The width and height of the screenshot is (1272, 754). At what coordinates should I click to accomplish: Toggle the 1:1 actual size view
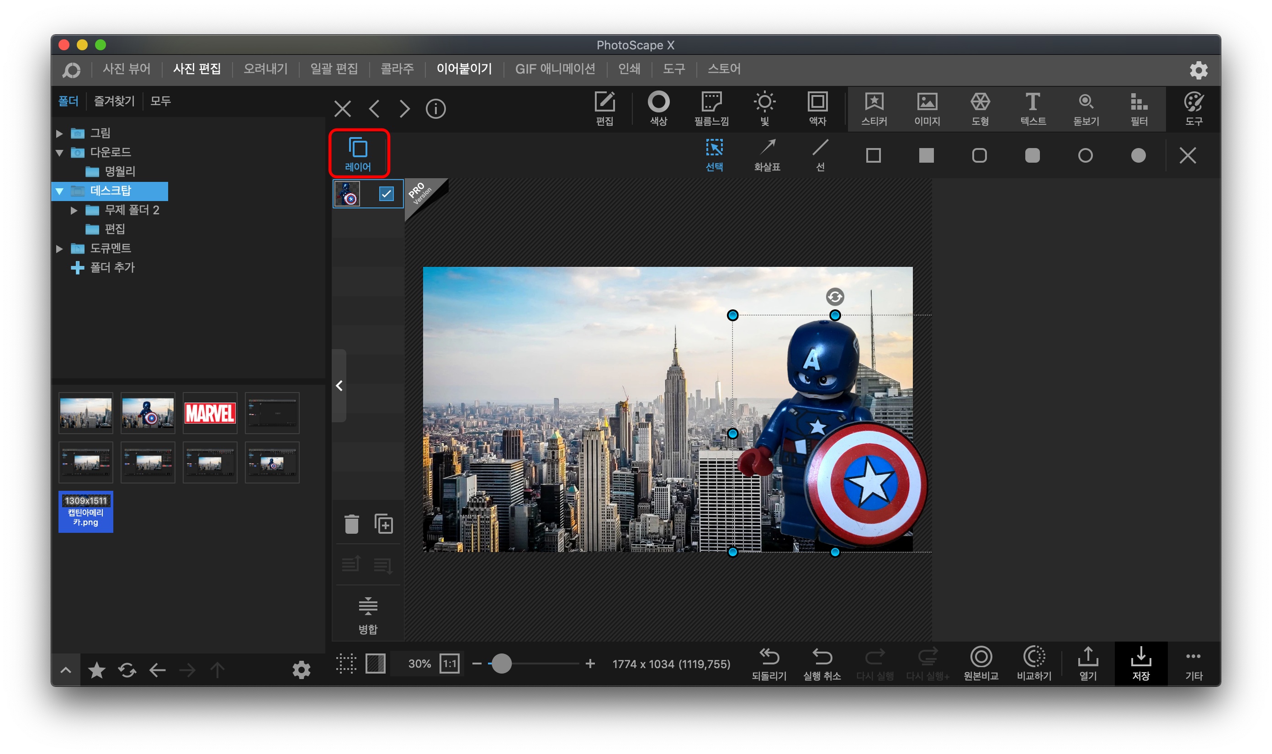pyautogui.click(x=450, y=663)
